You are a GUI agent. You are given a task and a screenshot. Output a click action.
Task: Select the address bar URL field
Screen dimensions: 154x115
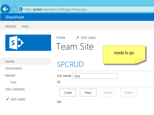[86, 9]
